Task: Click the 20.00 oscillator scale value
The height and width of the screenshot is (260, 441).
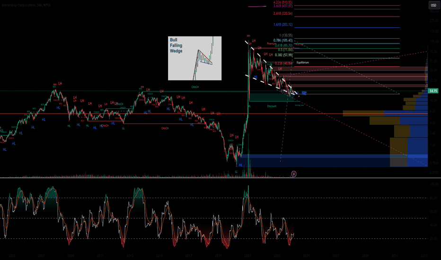Action: coord(434,239)
